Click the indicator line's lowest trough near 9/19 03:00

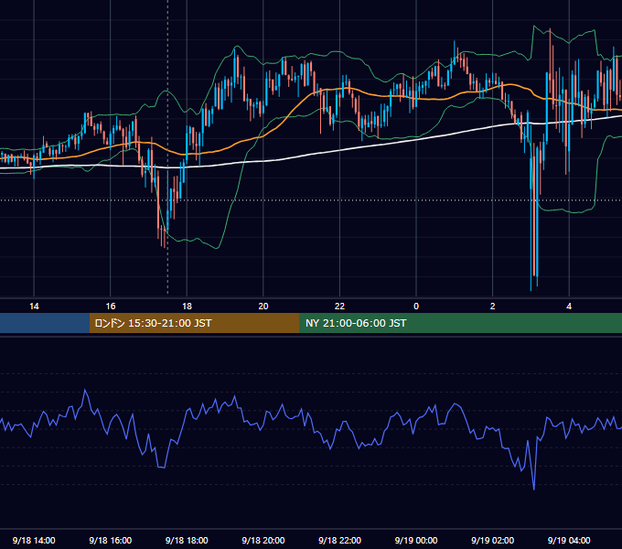534,490
